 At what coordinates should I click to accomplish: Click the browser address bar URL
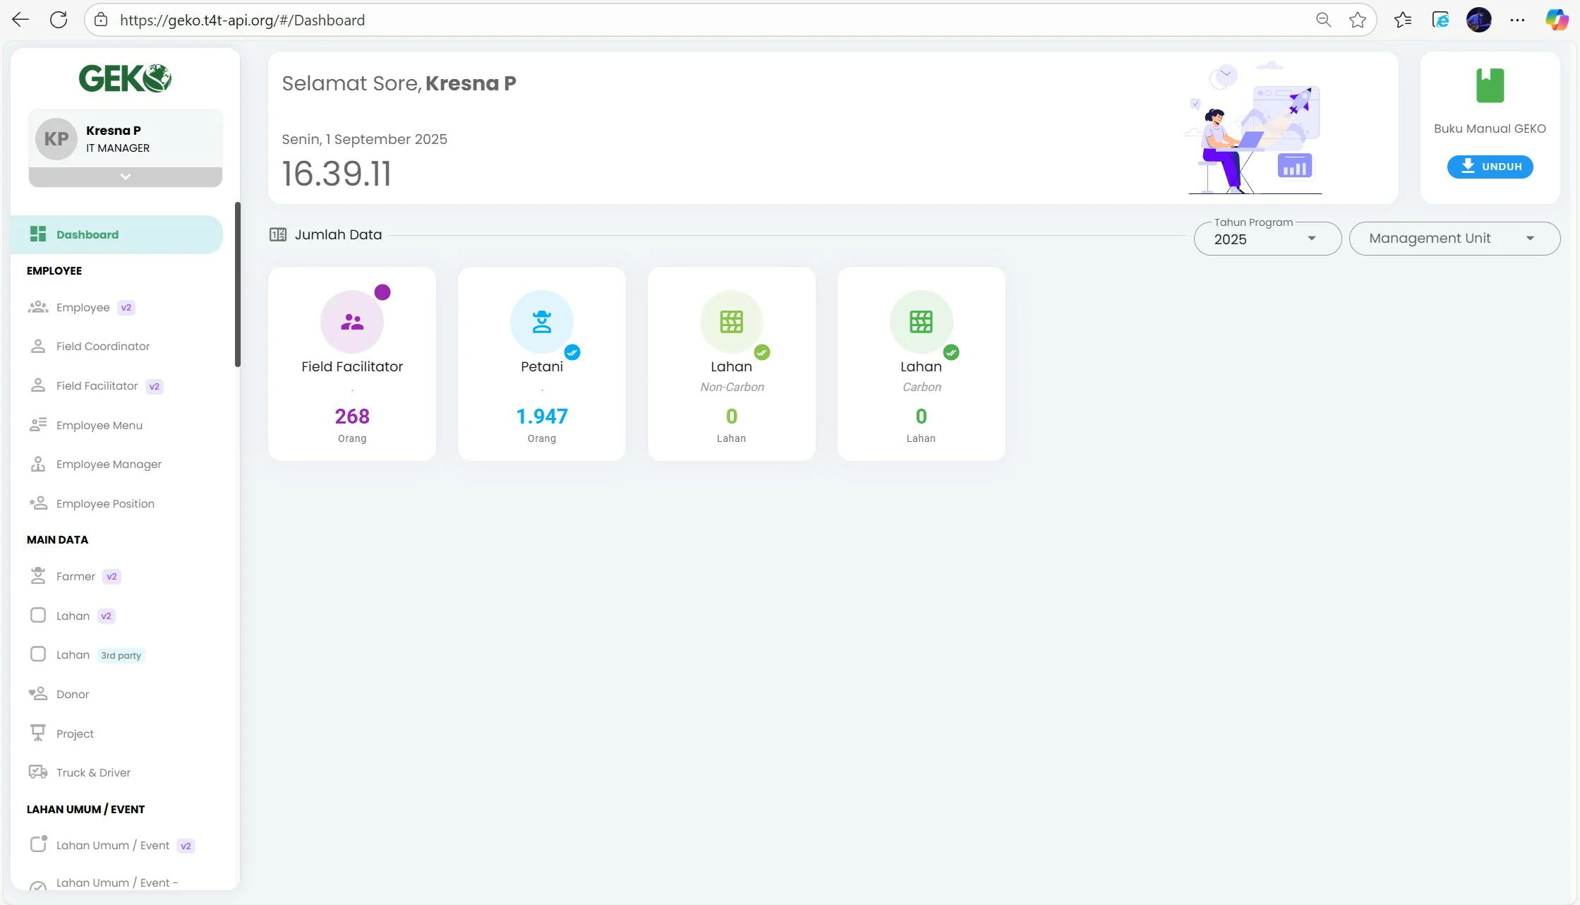242,20
